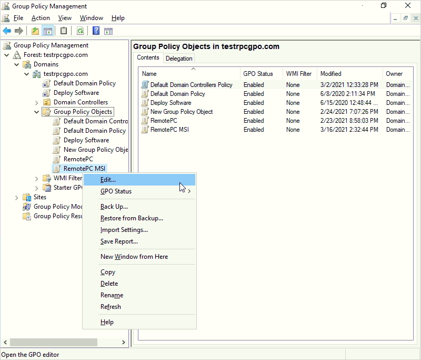This screenshot has width=421, height=360.
Task: Click the Back arrow toolbar icon
Action: (7, 31)
